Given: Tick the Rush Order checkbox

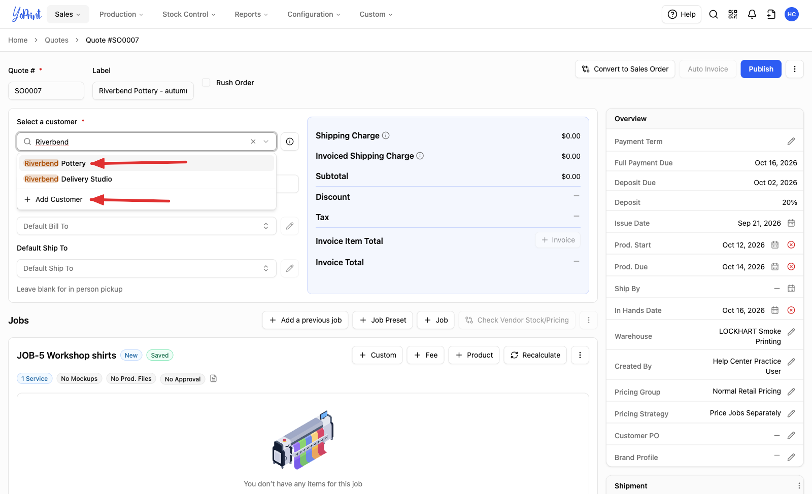Looking at the screenshot, I should [x=206, y=82].
